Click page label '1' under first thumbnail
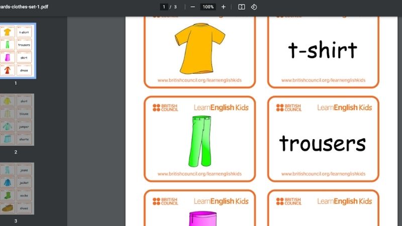This screenshot has width=402, height=226. pos(16,83)
